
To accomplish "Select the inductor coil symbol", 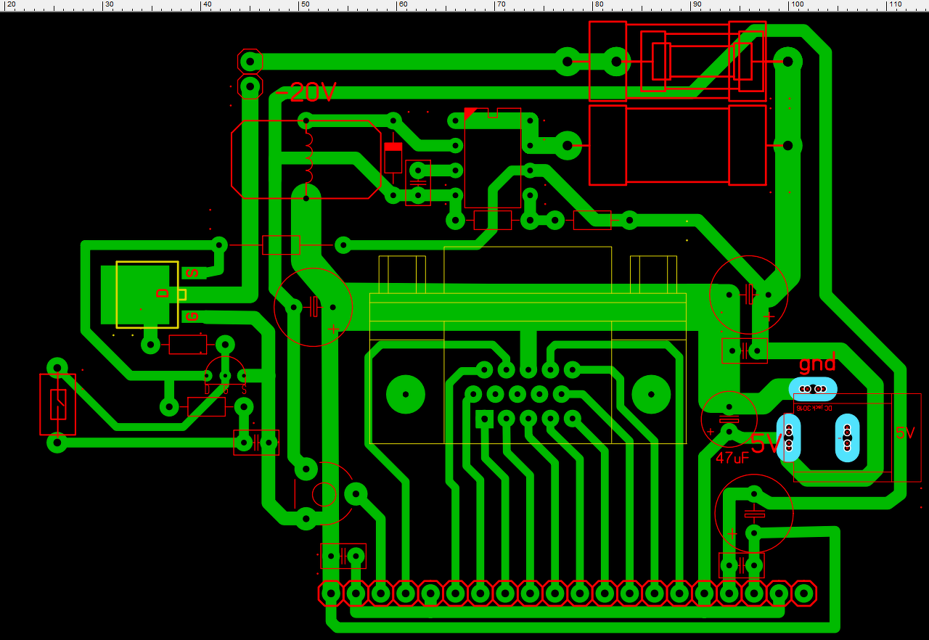I will [x=308, y=157].
